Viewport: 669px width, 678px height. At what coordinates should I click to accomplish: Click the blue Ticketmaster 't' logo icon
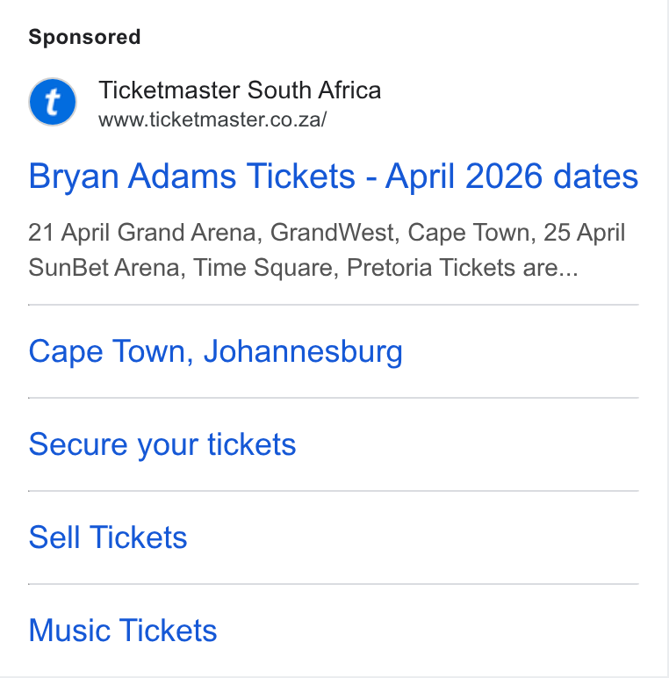(x=53, y=102)
